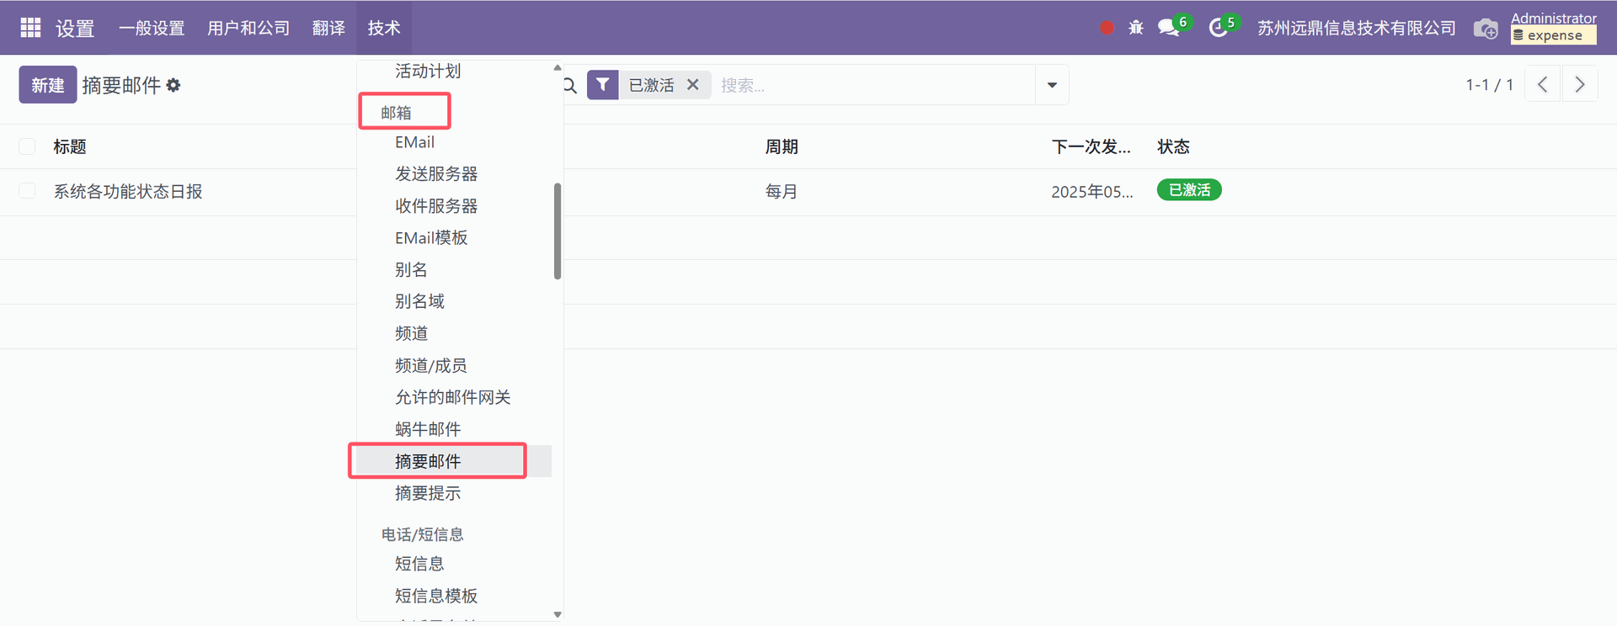Open the 系统各功能状态日报 record
This screenshot has height=626, width=1617.
[x=128, y=191]
